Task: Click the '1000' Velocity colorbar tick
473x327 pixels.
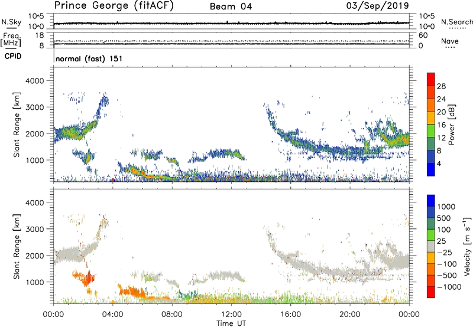Action: click(x=446, y=207)
